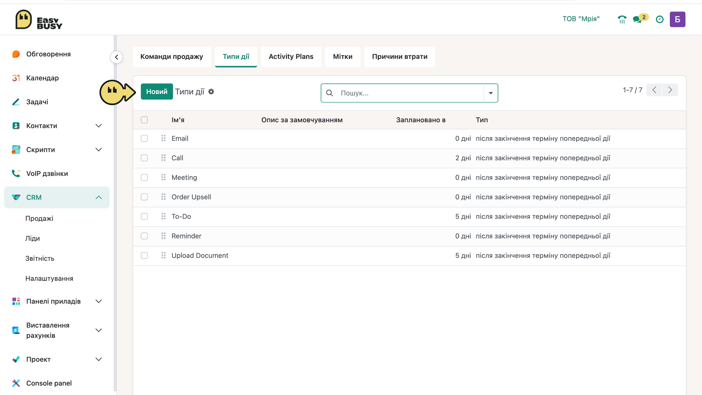
Task: Open Налаштування under CRM
Action: pos(49,279)
